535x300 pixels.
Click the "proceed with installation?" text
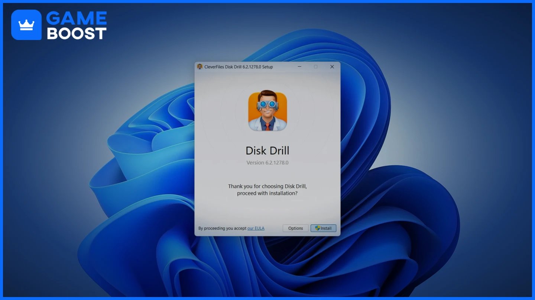coord(267,193)
